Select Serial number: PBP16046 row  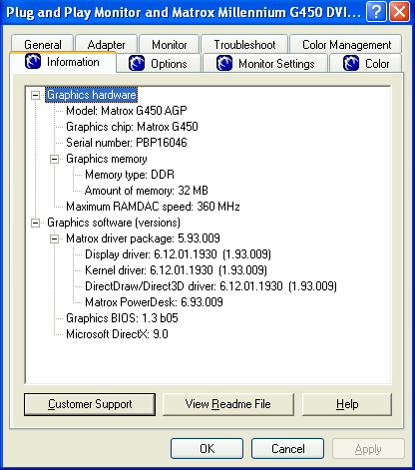(127, 143)
